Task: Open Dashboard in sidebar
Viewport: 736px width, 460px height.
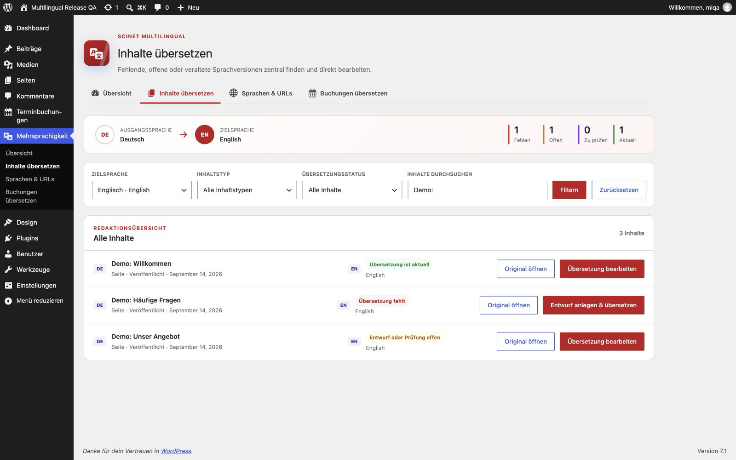Action: pyautogui.click(x=37, y=28)
